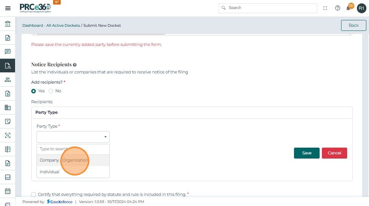Click the green Save button
Viewport: 369px width, 206px height.
pos(306,153)
